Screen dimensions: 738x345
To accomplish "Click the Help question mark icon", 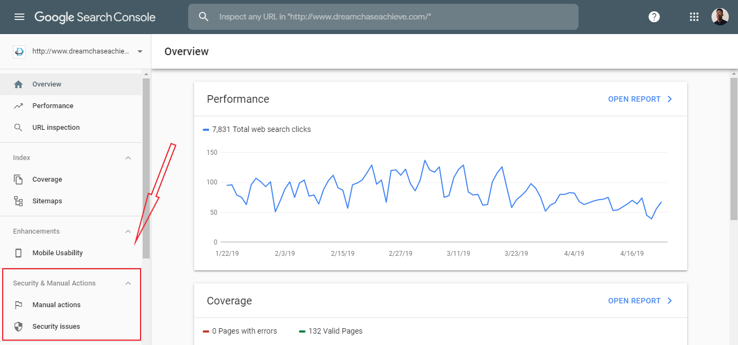I will (654, 17).
